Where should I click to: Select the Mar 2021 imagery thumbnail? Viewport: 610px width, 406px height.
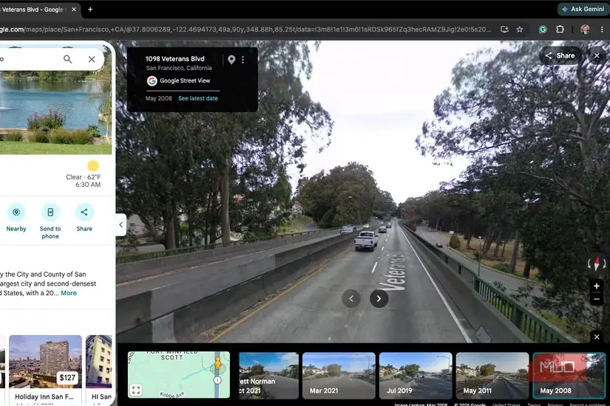click(x=339, y=375)
